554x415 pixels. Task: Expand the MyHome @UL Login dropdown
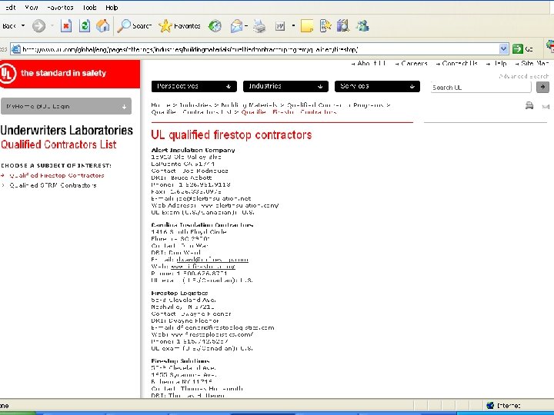66,106
